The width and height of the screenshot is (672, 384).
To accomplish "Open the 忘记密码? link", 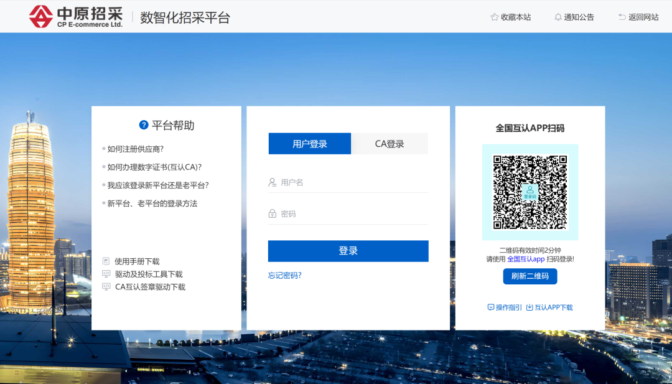I will pos(284,275).
